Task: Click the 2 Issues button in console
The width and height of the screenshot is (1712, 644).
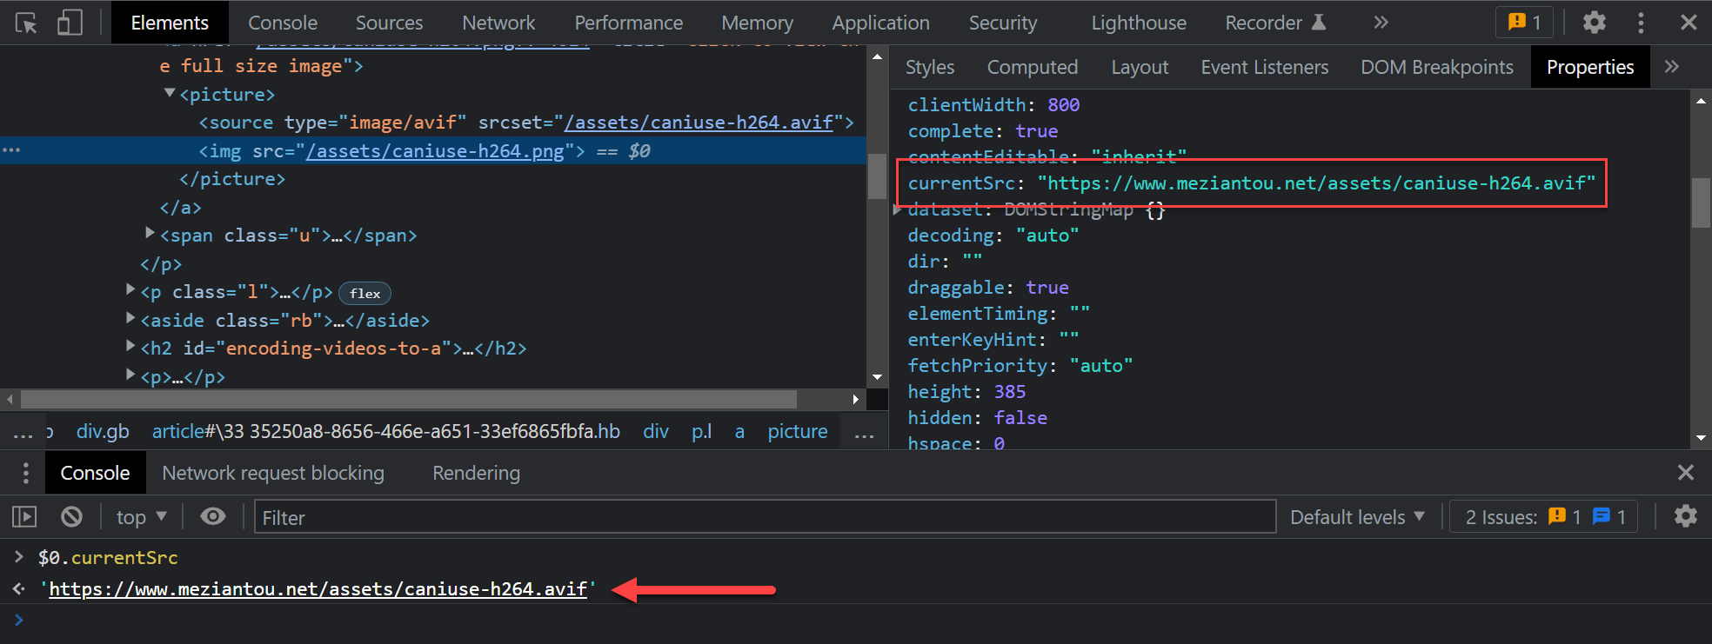Action: 1544,517
